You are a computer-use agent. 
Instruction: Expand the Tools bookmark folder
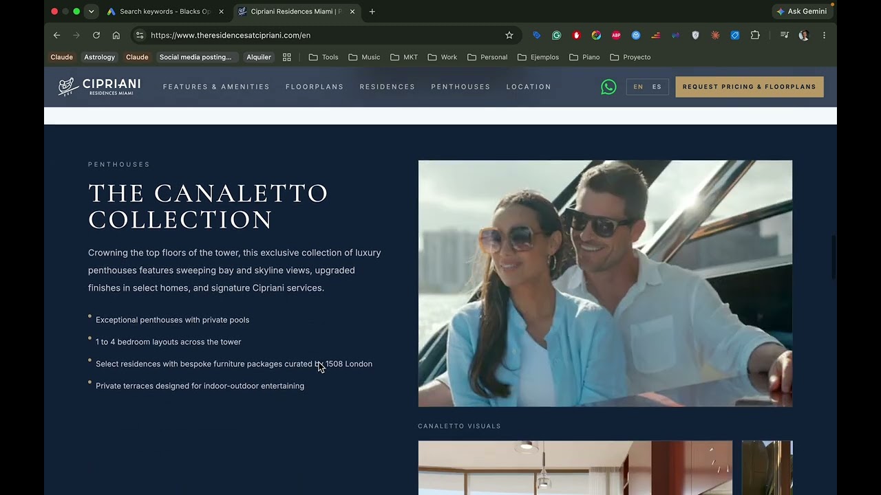323,57
